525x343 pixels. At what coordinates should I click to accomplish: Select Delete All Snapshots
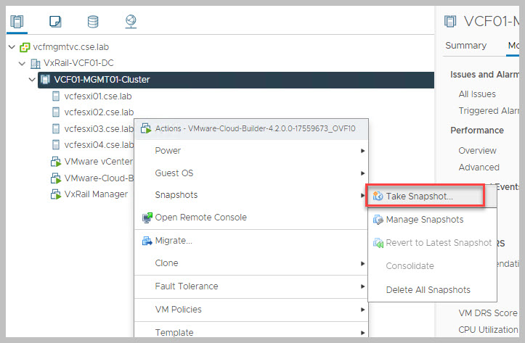[x=432, y=290]
